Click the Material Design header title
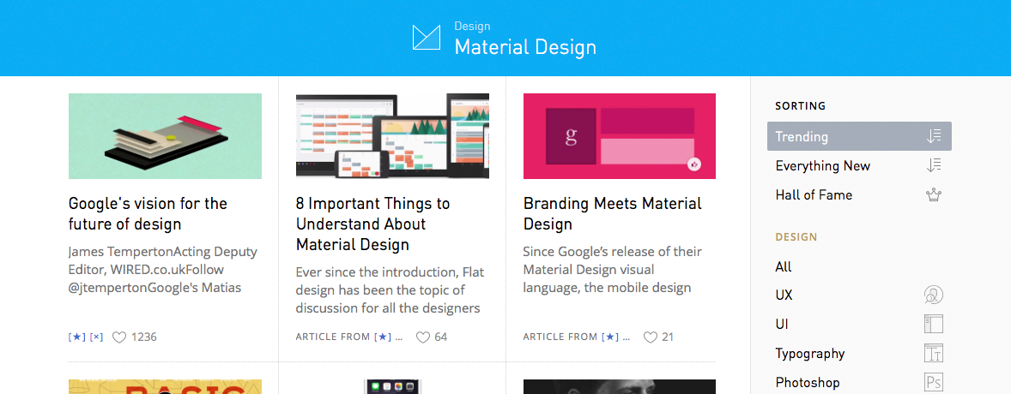The width and height of the screenshot is (1011, 394). 525,47
